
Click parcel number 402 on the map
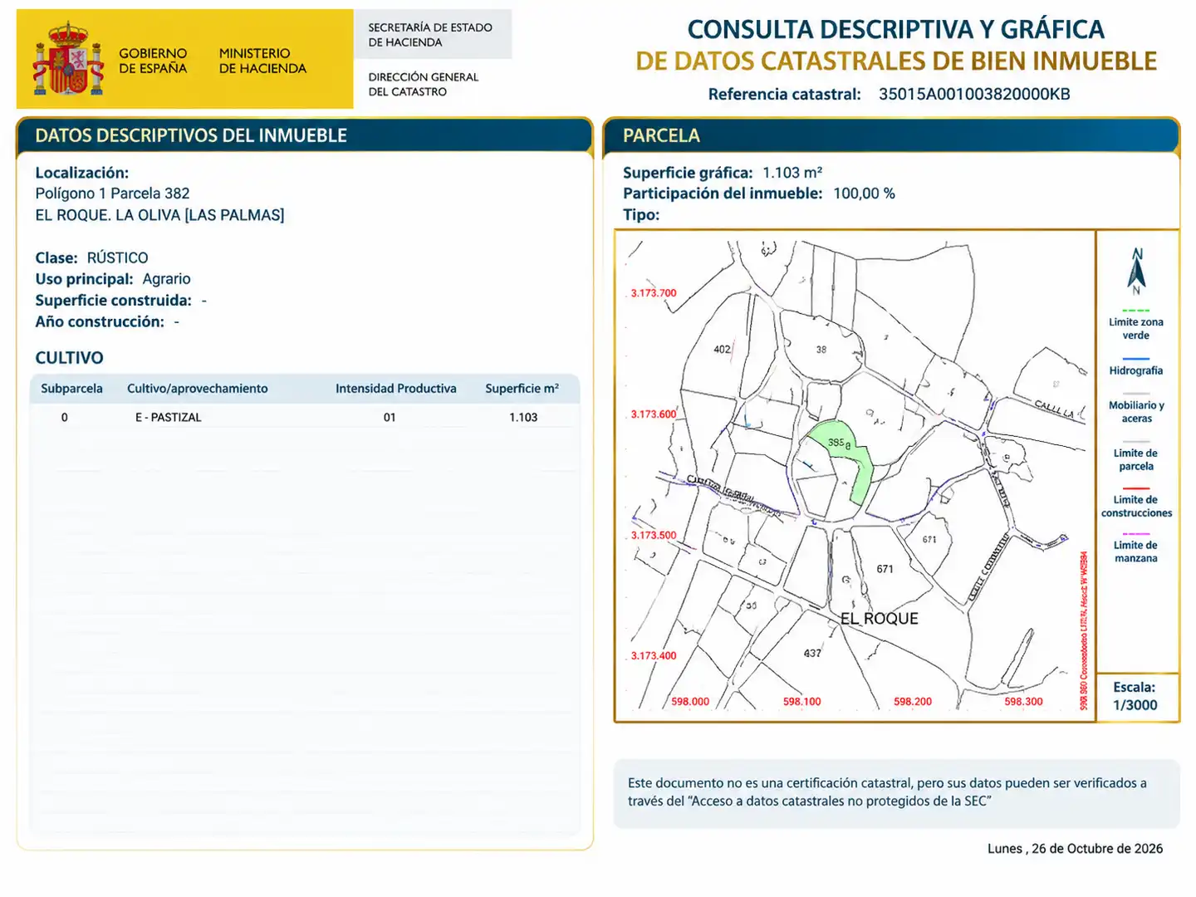723,349
